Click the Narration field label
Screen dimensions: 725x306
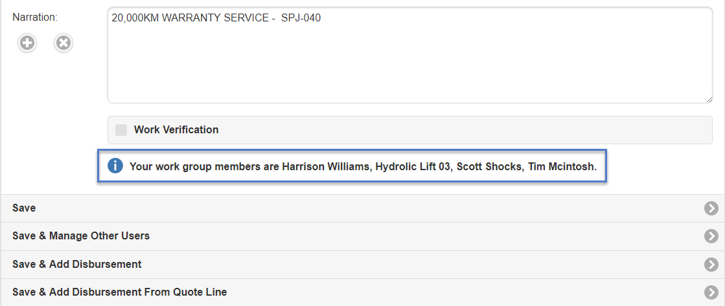pos(35,17)
